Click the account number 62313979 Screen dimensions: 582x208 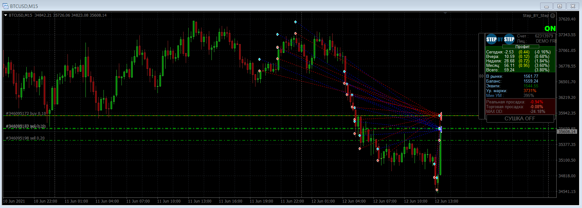pyautogui.click(x=544, y=36)
